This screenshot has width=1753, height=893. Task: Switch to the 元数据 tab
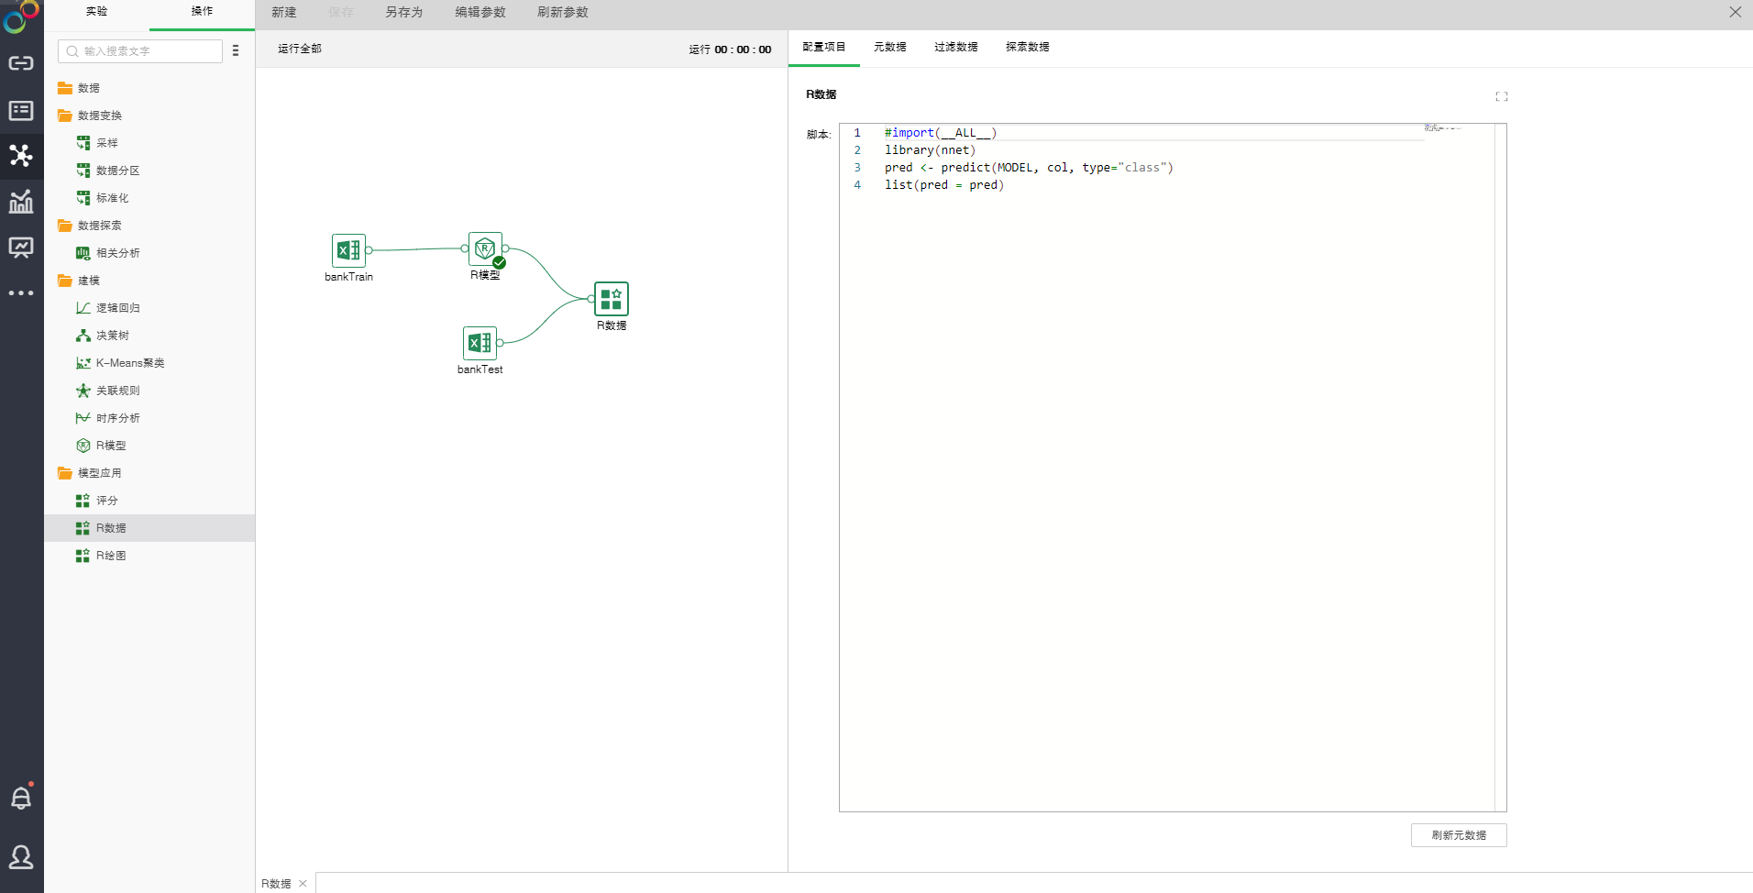click(x=889, y=47)
